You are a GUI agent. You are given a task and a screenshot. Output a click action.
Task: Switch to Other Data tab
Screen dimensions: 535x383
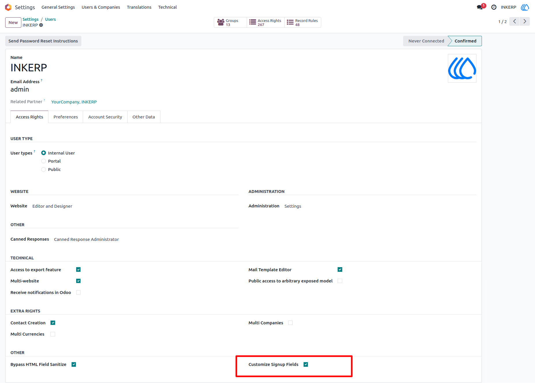pos(144,117)
